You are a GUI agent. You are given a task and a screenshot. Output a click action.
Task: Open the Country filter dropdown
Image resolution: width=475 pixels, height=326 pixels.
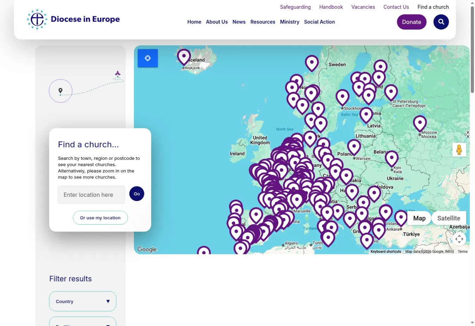[83, 301]
